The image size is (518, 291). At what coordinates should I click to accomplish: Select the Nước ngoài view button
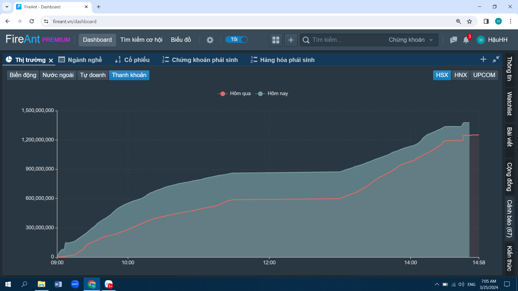(58, 75)
